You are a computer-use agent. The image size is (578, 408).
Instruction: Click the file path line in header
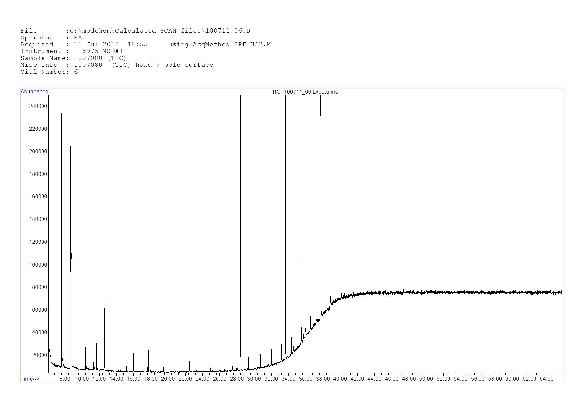click(135, 31)
